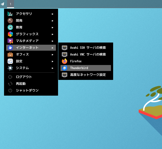Click the 教育 atom icon
The width and height of the screenshot is (162, 149).
pos(10,27)
